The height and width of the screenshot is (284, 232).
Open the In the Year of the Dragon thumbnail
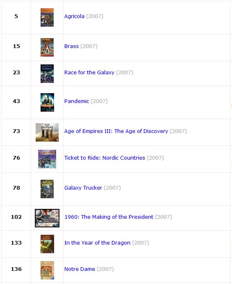tap(47, 244)
